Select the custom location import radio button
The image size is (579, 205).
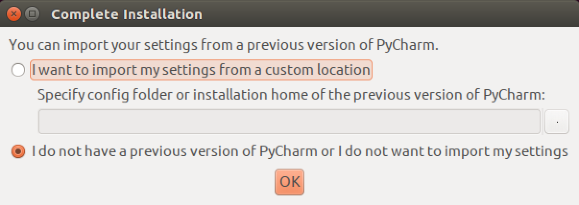18,71
